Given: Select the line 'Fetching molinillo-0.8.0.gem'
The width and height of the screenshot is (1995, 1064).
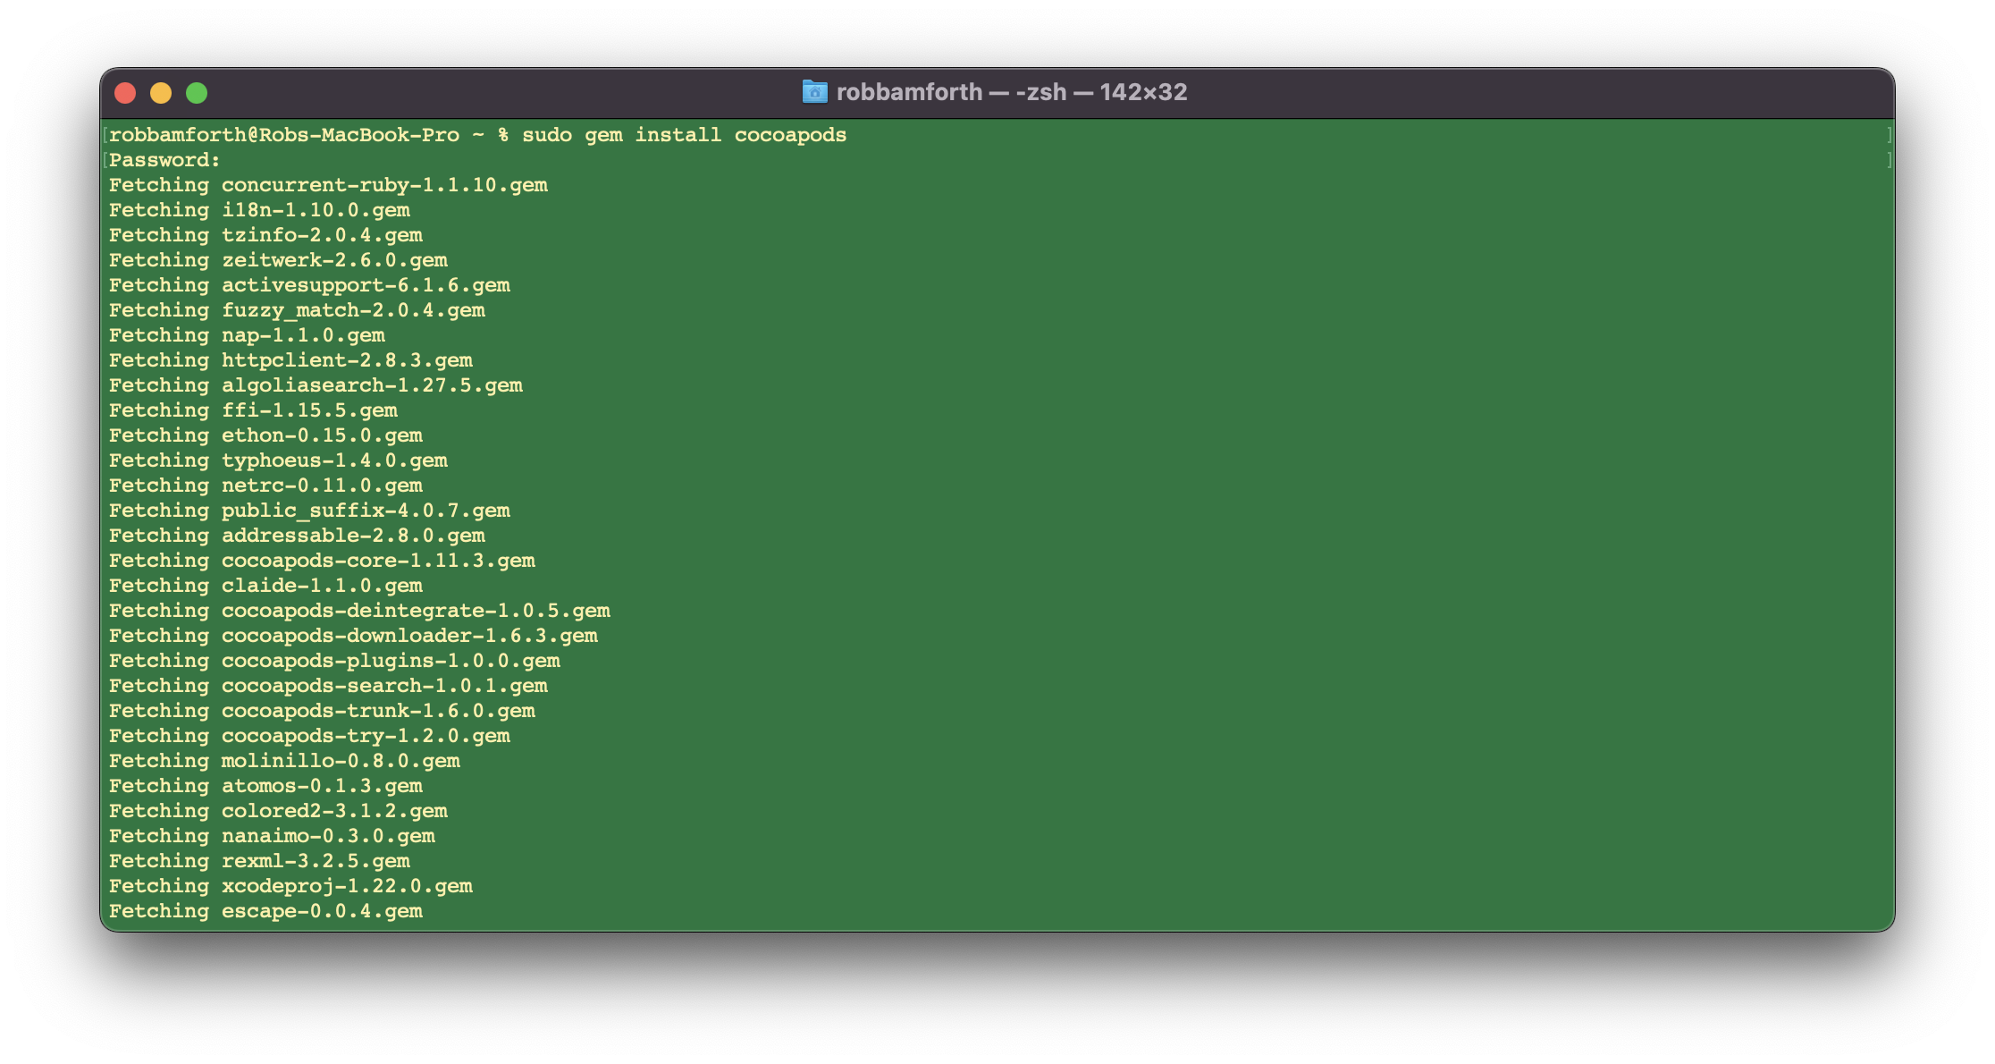Looking at the screenshot, I should (284, 761).
